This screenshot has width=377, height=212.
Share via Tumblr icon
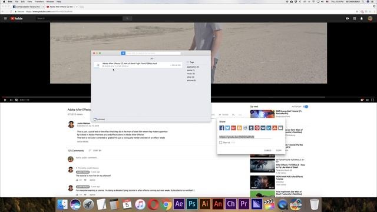pyautogui.click(x=251, y=128)
